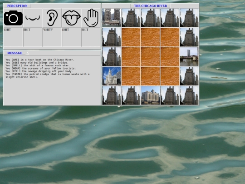Click the SHIT cell under the mouth icon
Image resolution: width=245 pixels, height=184 pixels.
click(x=71, y=37)
